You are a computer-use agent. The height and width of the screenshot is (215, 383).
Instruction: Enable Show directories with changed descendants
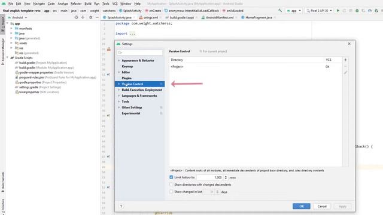[x=171, y=185]
